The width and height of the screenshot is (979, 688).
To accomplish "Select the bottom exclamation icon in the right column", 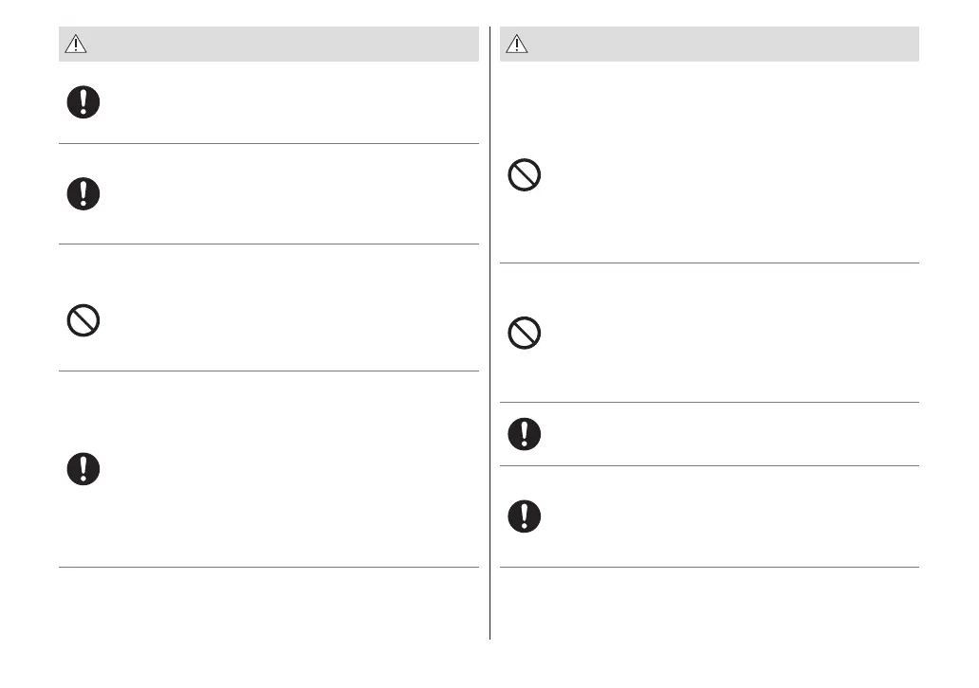I will 525,516.
